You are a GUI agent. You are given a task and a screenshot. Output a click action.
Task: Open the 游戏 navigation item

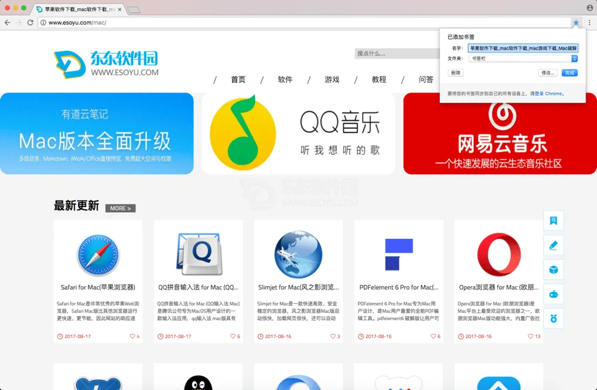tap(332, 79)
